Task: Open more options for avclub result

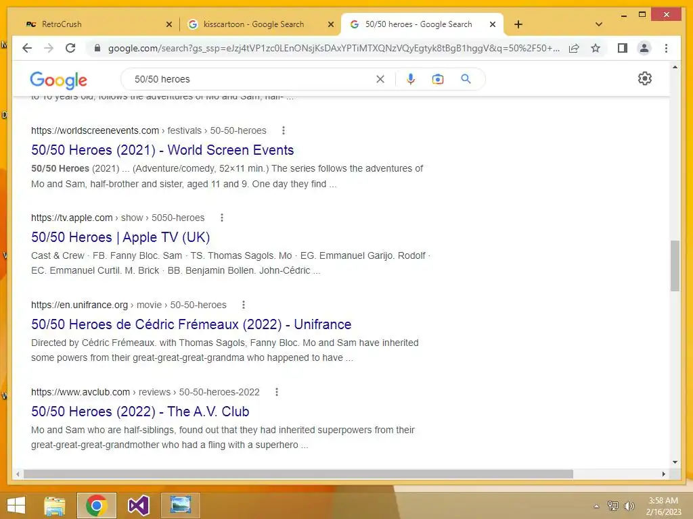Action: point(277,392)
